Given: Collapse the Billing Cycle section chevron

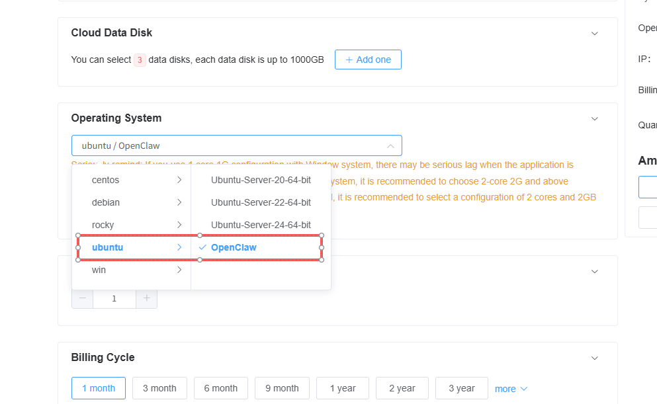Looking at the screenshot, I should tap(594, 358).
